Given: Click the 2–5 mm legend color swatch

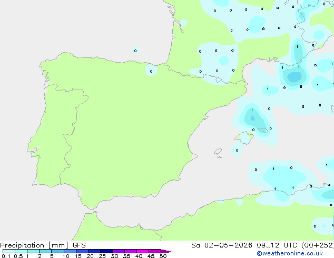Looking at the screenshot, I should [x=45, y=251].
